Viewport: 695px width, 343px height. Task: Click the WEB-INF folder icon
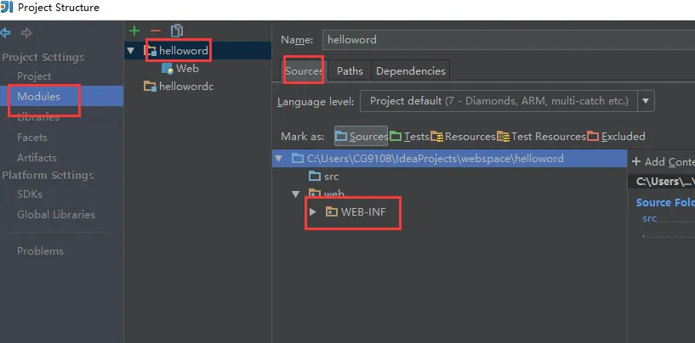(332, 211)
